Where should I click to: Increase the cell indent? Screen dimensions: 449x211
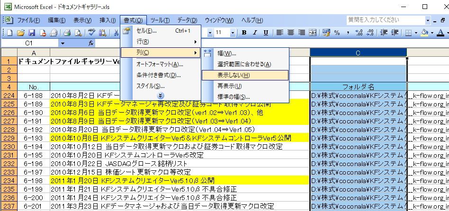point(395,33)
